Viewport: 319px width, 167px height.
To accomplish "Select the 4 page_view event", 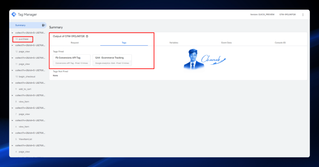I will pos(22,152).
